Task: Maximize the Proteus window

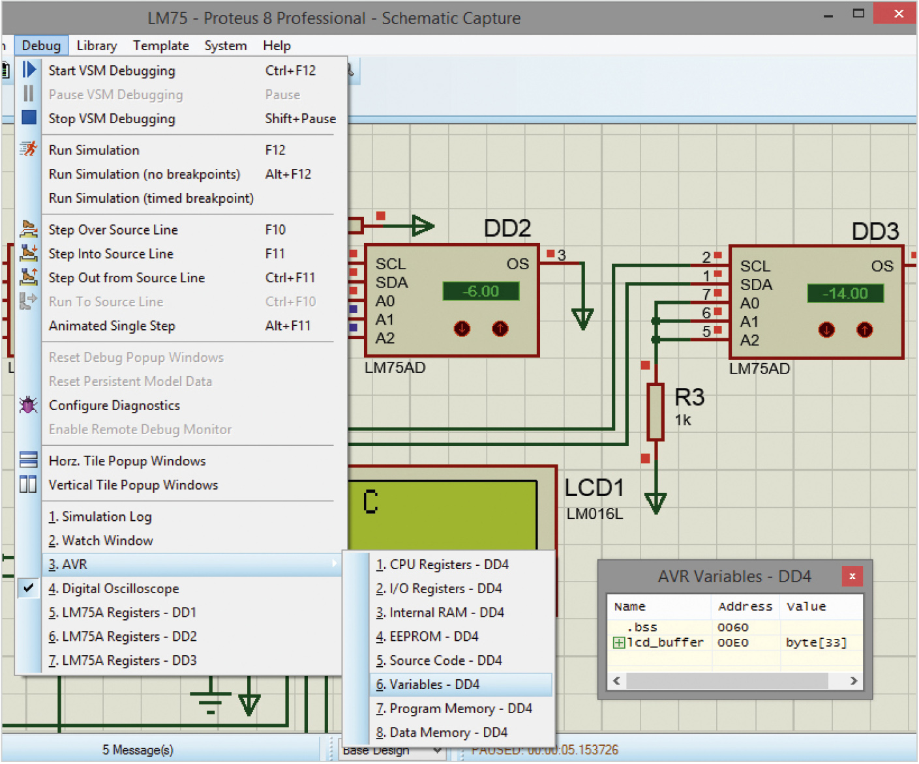Action: click(858, 14)
